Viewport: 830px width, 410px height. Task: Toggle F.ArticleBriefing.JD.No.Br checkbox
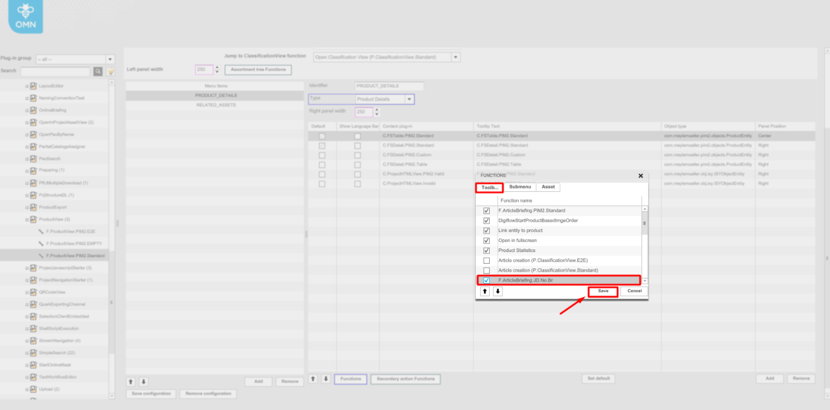(487, 281)
